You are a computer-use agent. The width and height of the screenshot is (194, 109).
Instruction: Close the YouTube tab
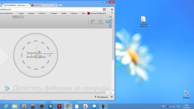coord(55,5)
